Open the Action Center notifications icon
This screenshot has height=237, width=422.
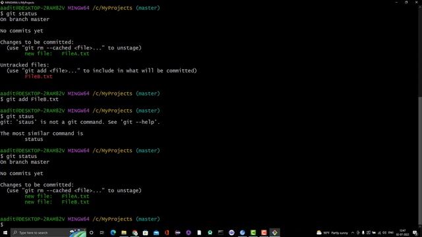pos(415,232)
